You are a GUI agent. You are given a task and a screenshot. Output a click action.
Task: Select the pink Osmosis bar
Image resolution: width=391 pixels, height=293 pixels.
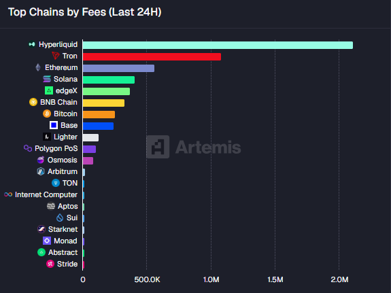[88, 161]
